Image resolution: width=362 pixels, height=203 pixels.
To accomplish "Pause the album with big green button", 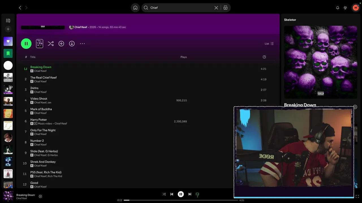I will 26,43.
